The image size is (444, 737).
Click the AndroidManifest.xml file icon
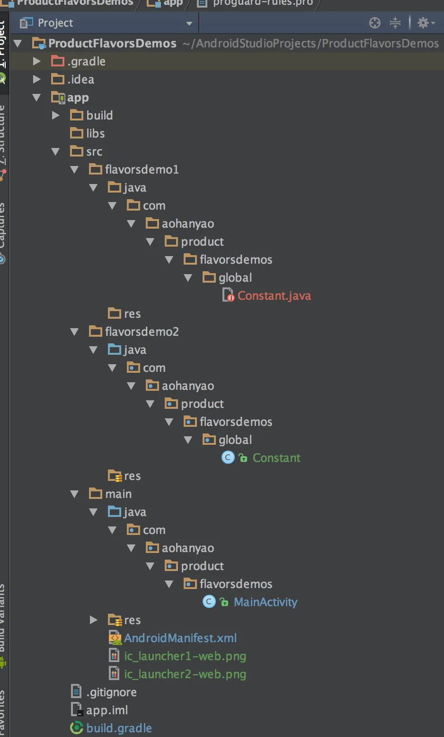115,638
